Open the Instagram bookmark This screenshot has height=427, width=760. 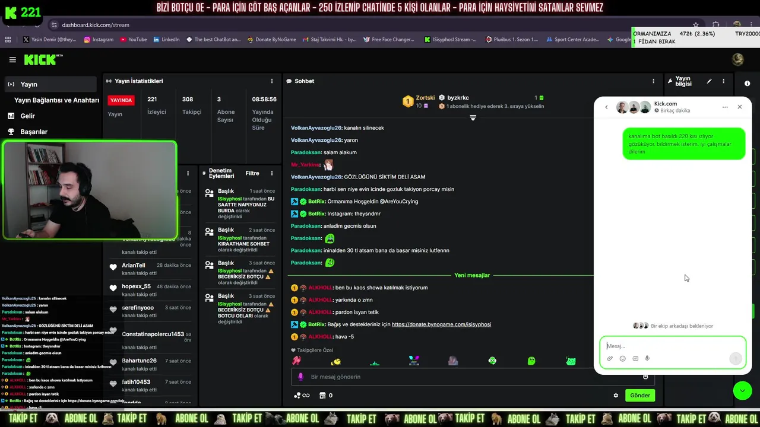(99, 40)
